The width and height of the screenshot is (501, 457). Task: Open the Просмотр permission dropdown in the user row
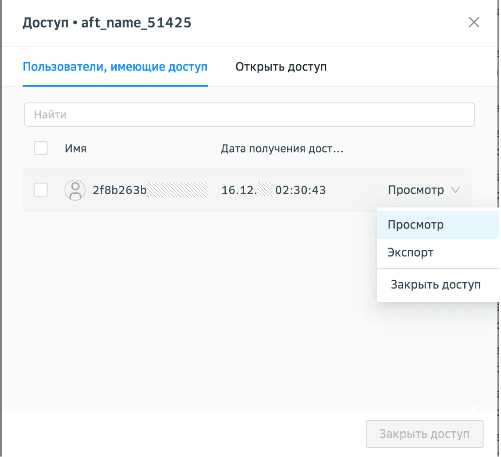tap(416, 190)
